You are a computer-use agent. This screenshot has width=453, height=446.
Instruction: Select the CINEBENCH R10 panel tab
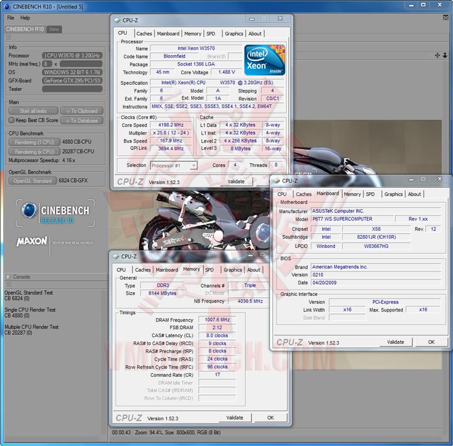25,29
